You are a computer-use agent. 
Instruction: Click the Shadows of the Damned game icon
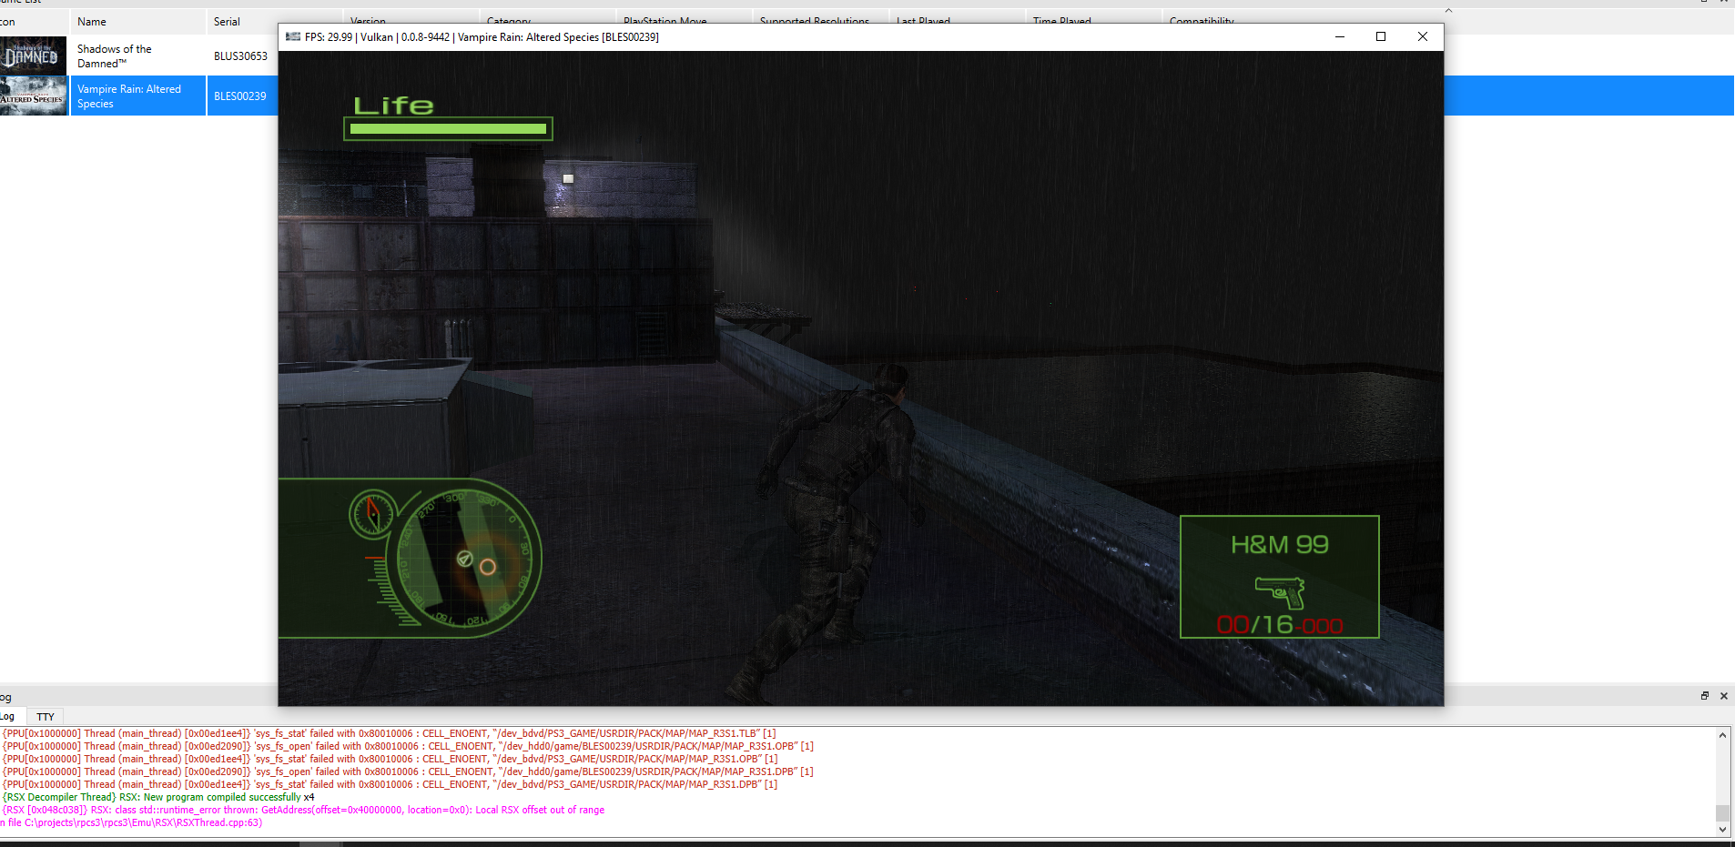[33, 55]
